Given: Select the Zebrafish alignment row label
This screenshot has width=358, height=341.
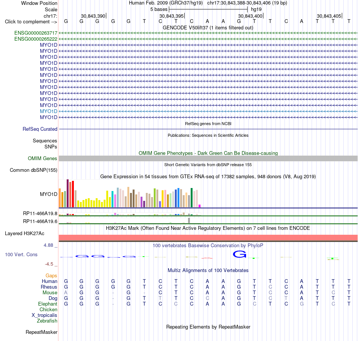Looking at the screenshot, I should [47, 321].
